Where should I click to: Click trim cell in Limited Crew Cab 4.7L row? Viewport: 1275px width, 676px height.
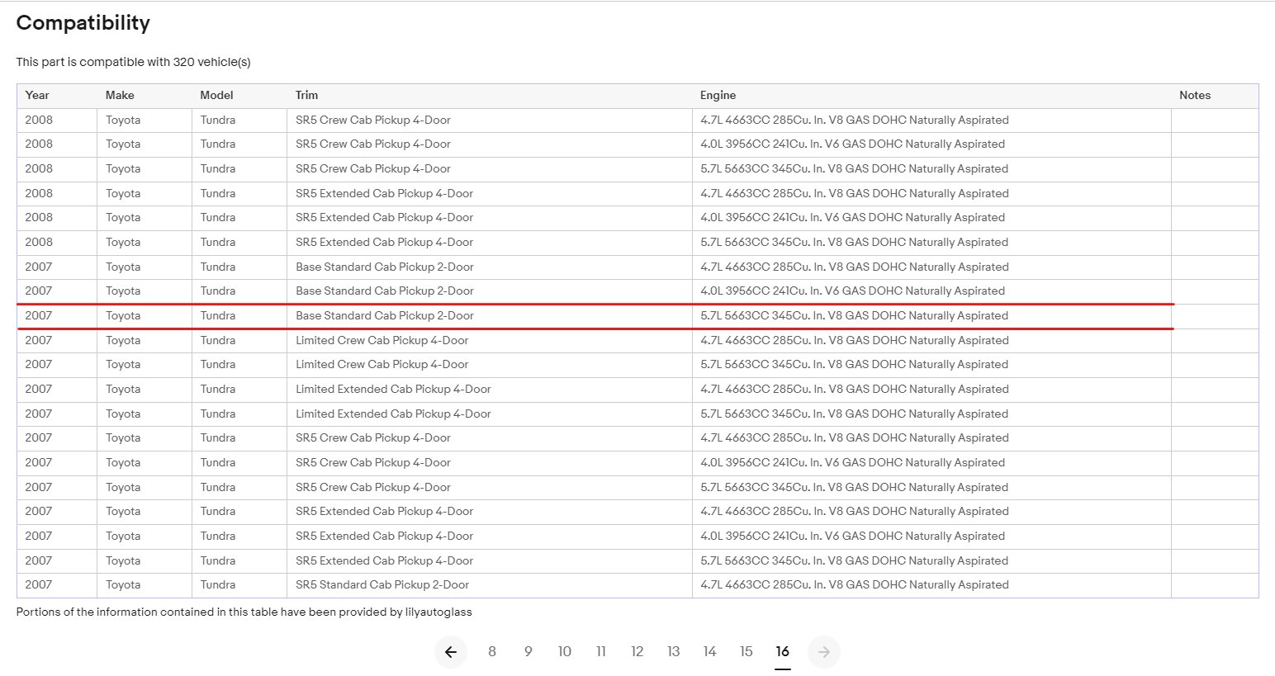point(490,341)
